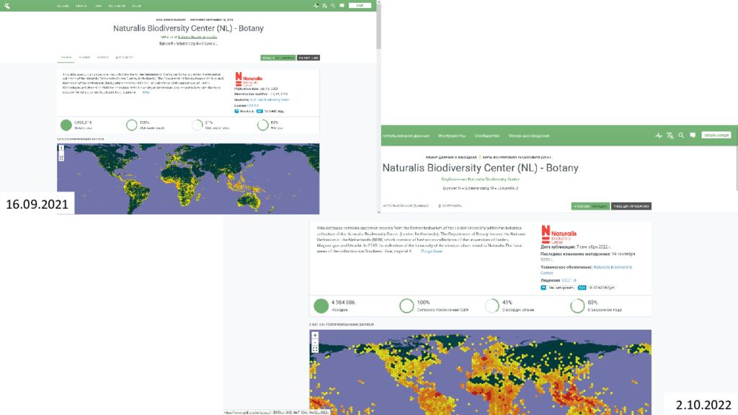Click green occurrences button on English page
The height and width of the screenshot is (415, 738).
278,58
